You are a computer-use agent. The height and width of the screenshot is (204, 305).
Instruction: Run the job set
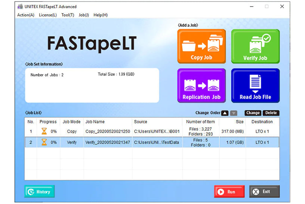pos(229,192)
